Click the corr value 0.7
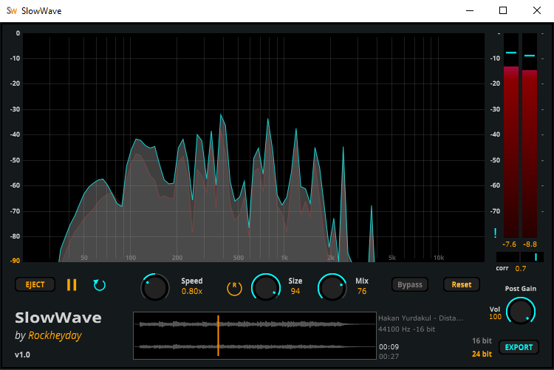Image resolution: width=554 pixels, height=370 pixels. (x=521, y=268)
